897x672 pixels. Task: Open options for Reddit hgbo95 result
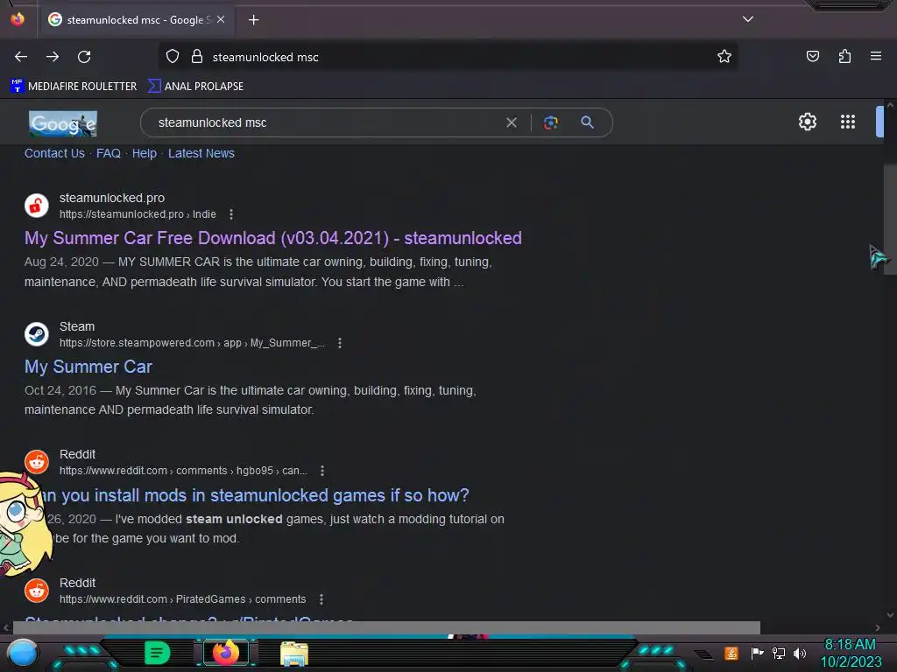pyautogui.click(x=322, y=471)
